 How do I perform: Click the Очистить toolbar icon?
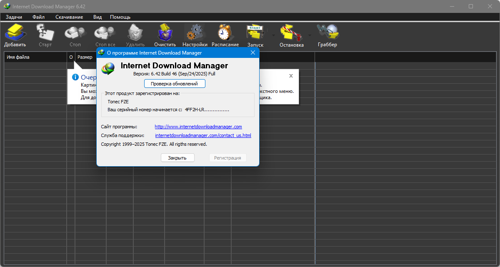point(165,32)
